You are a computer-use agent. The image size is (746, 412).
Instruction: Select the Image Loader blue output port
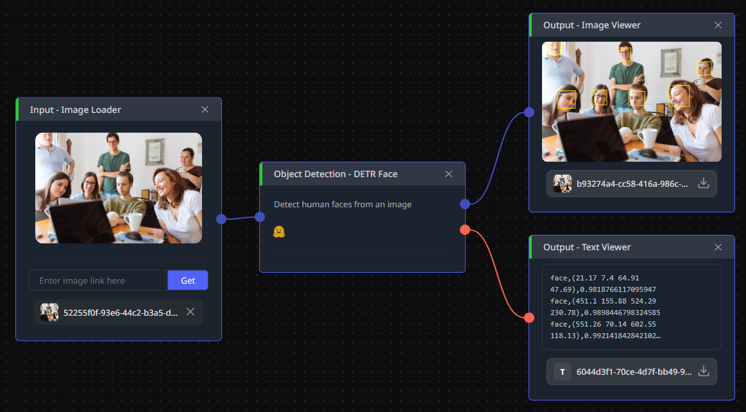click(221, 219)
